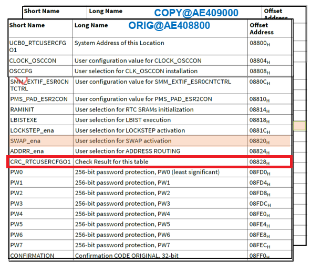311x264 pixels.
Task: Click 'User selection for RTC SRAMs initialization'
Action: click(x=134, y=109)
